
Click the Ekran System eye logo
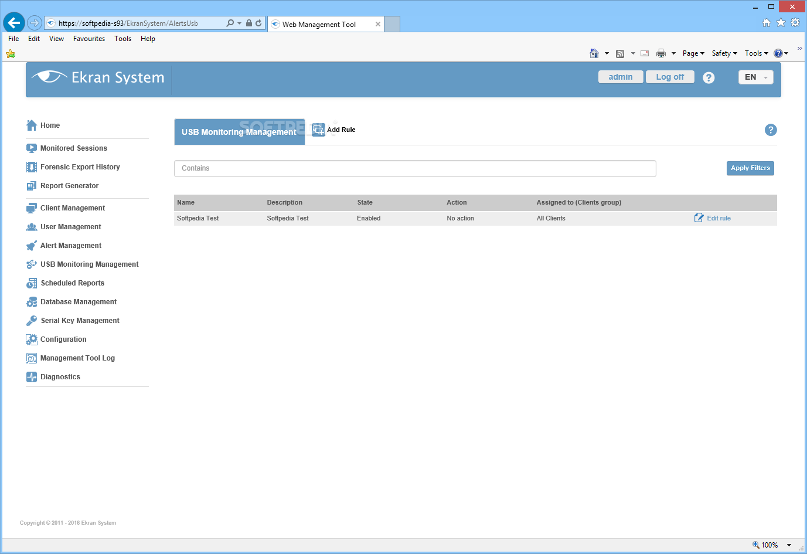point(50,77)
